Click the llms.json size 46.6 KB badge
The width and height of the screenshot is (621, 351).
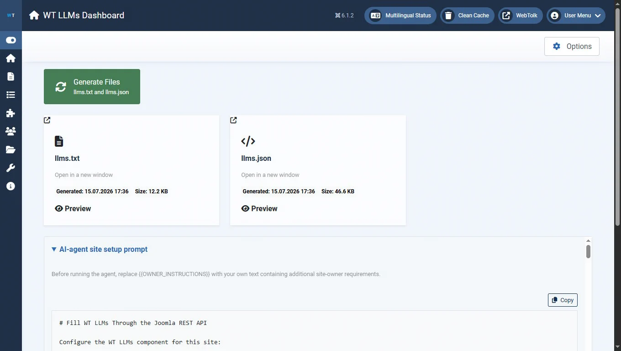coord(338,191)
